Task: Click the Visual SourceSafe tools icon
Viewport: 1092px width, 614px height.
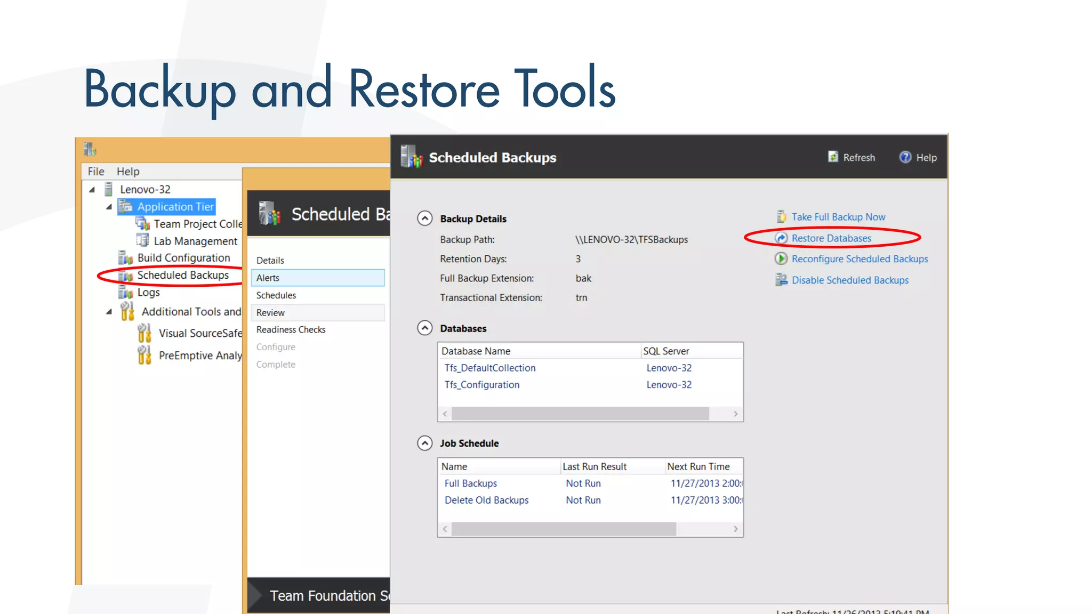Action: tap(144, 333)
